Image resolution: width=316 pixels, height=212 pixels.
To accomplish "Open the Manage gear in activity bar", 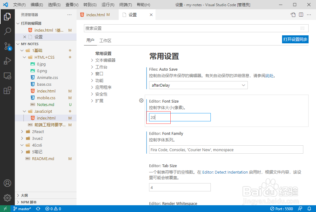I will (x=7, y=198).
